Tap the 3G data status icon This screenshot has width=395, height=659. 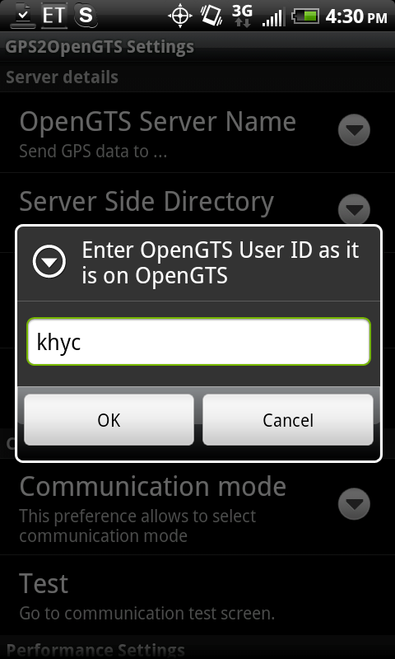243,16
